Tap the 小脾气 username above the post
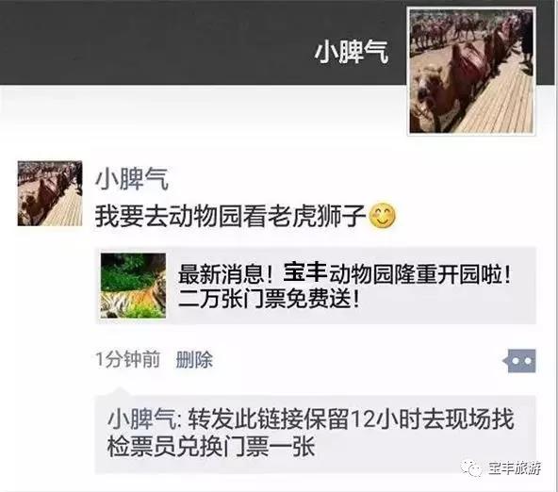Image resolution: width=558 pixels, height=492 pixels. click(x=132, y=178)
